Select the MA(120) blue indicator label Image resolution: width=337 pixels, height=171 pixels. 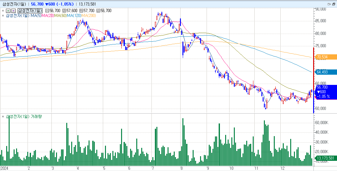tap(74, 15)
